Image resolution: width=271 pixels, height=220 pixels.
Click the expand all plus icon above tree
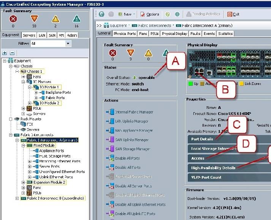click(5, 53)
